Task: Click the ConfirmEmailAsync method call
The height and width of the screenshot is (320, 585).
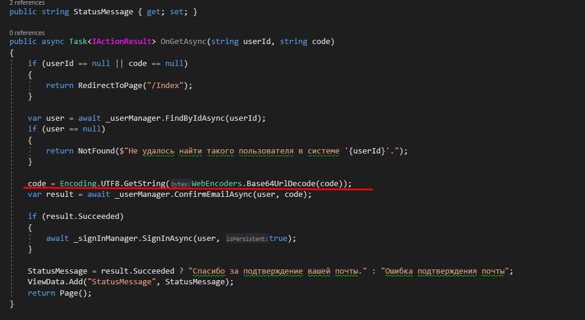Action: 213,194
